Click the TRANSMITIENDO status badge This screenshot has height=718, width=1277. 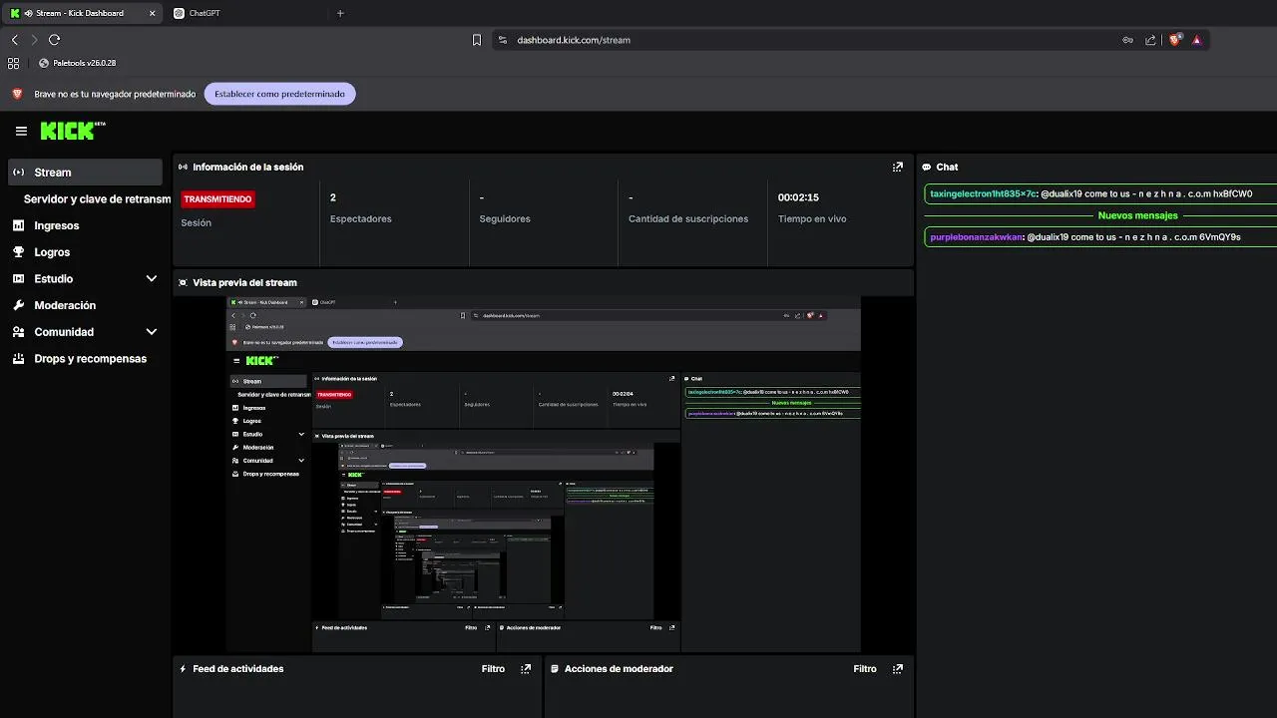click(x=218, y=199)
